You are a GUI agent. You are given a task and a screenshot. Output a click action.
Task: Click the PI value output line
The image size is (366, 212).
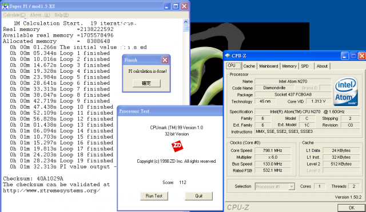click(63, 167)
